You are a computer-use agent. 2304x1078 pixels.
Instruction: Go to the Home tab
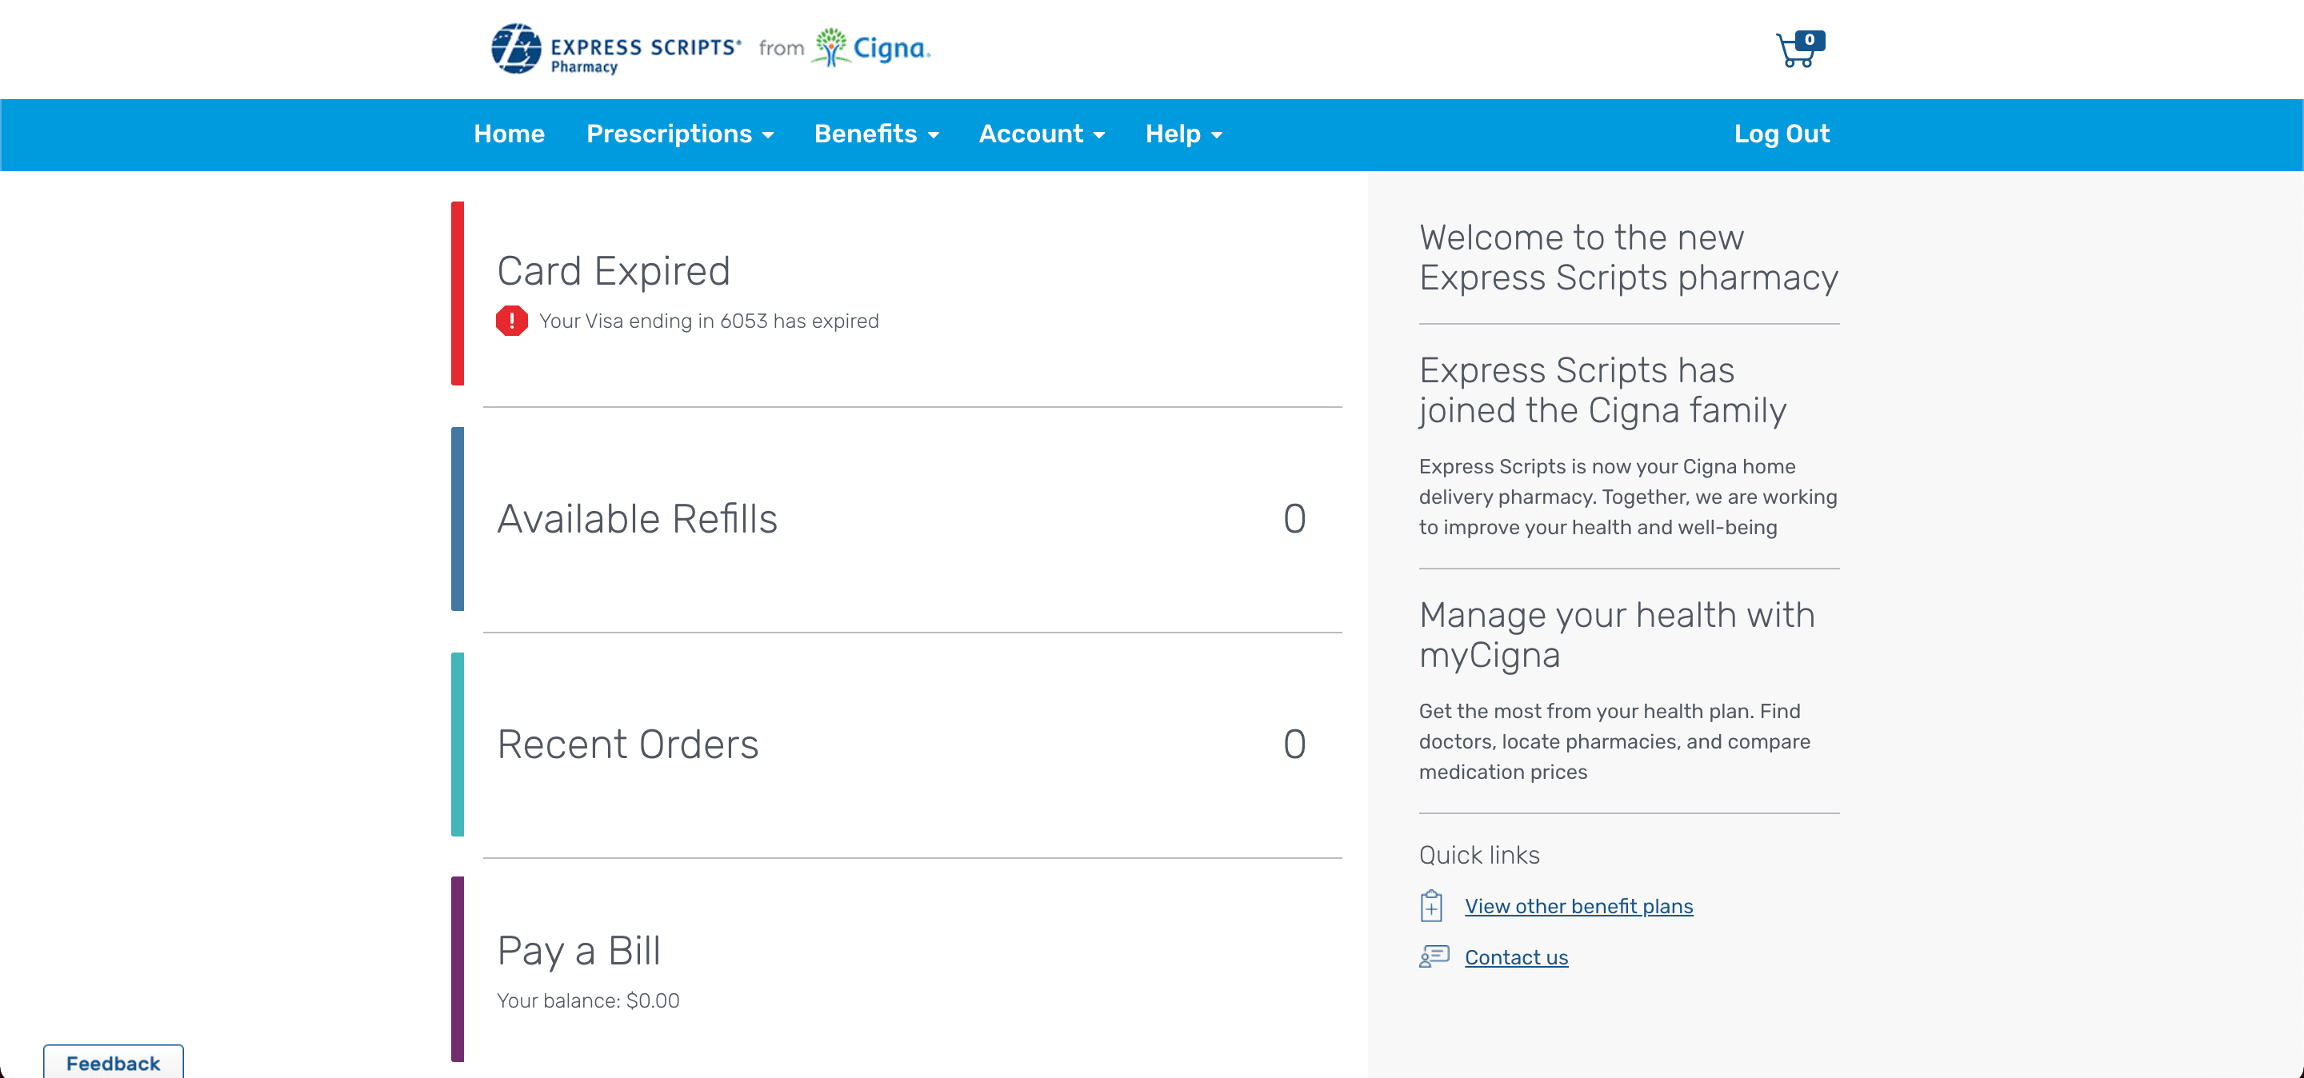509,134
